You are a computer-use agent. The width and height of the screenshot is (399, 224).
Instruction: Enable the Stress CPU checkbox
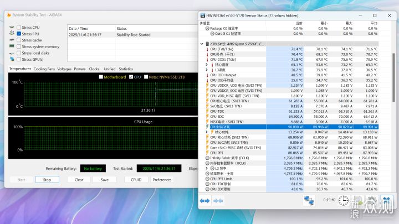pyautogui.click(x=19, y=27)
